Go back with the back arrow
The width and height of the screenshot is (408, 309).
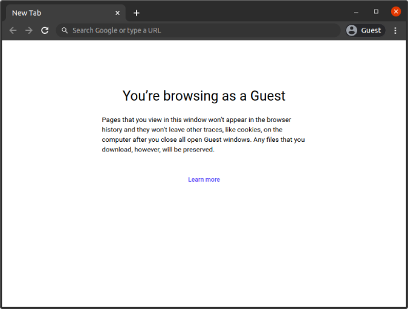point(13,30)
